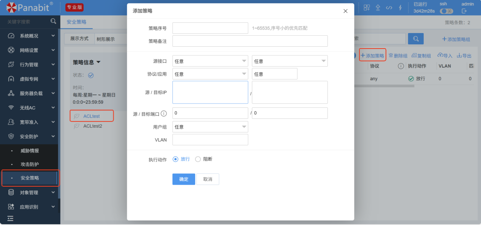
Task: Click the 策略序号 input field
Action: click(x=210, y=28)
